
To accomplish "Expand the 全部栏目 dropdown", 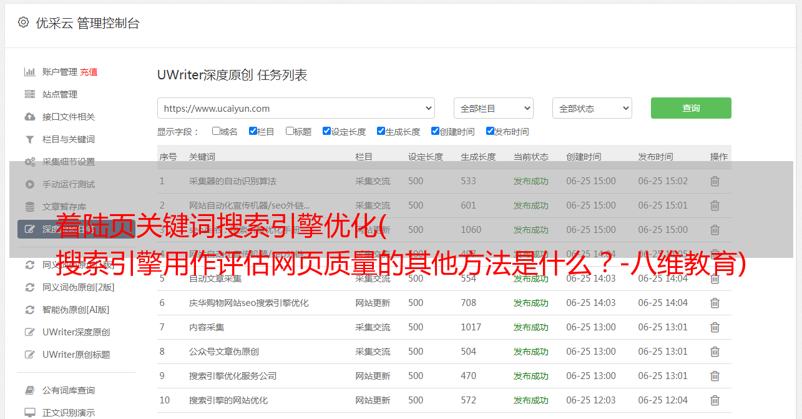I will (494, 108).
